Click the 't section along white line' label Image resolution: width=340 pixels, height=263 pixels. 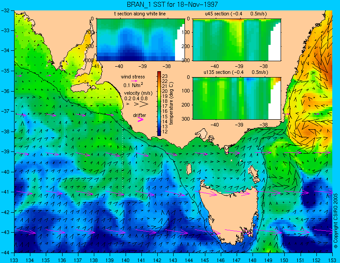pyautogui.click(x=140, y=14)
